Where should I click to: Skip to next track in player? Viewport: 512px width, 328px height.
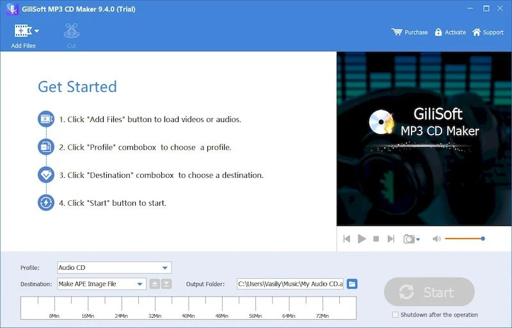(x=391, y=239)
